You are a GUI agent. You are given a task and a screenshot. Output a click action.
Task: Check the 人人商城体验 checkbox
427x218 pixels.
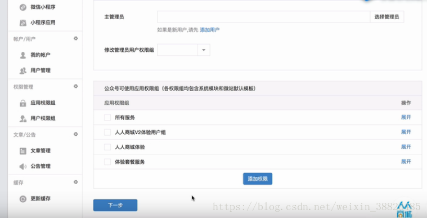pos(107,147)
